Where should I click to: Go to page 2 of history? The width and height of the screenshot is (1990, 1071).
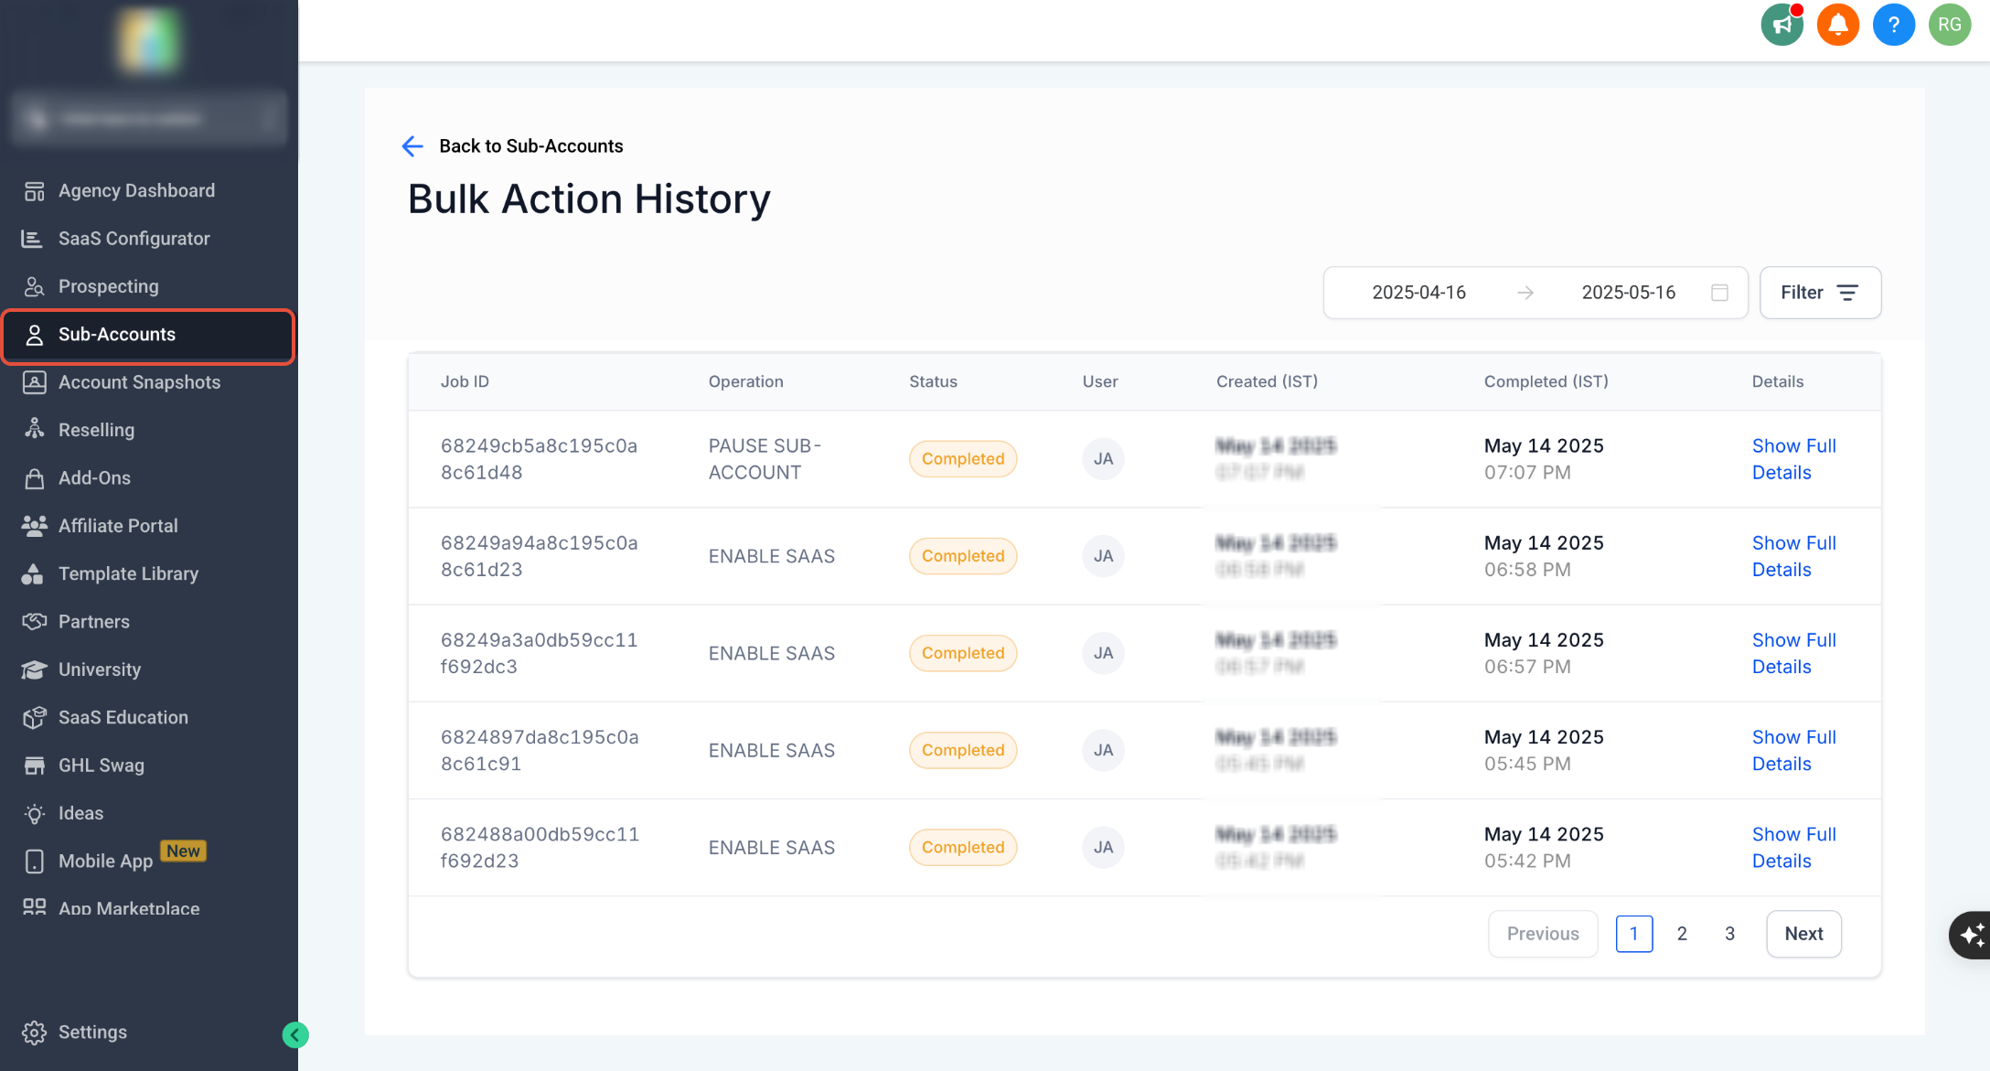click(1682, 934)
